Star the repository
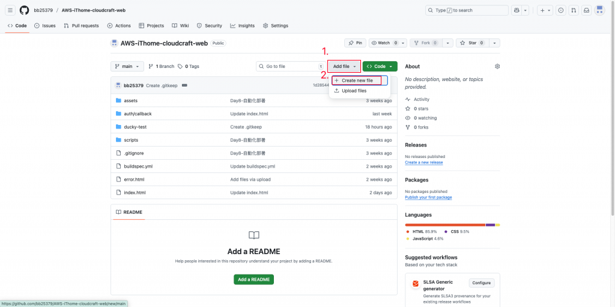This screenshot has height=307, width=615. coord(472,43)
